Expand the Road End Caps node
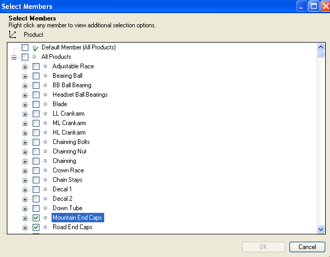 (x=25, y=228)
